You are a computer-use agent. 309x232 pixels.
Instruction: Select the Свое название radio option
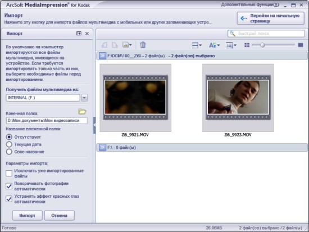(9, 152)
